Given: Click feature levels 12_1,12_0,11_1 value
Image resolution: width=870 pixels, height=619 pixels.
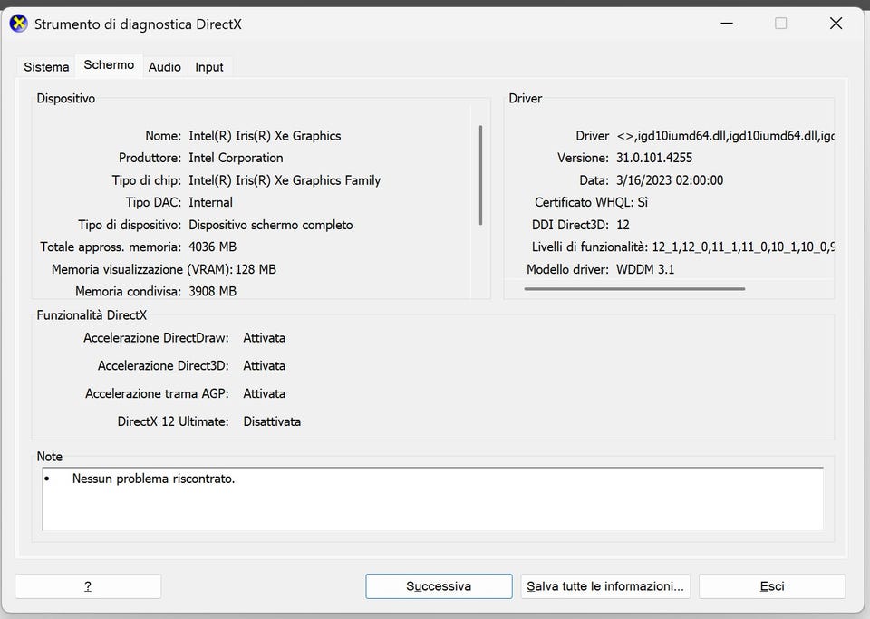Looking at the screenshot, I should 743,247.
